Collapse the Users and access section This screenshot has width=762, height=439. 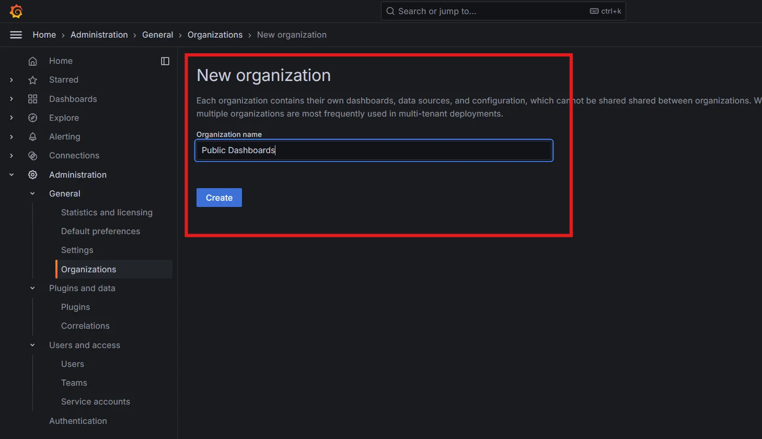[x=32, y=345]
